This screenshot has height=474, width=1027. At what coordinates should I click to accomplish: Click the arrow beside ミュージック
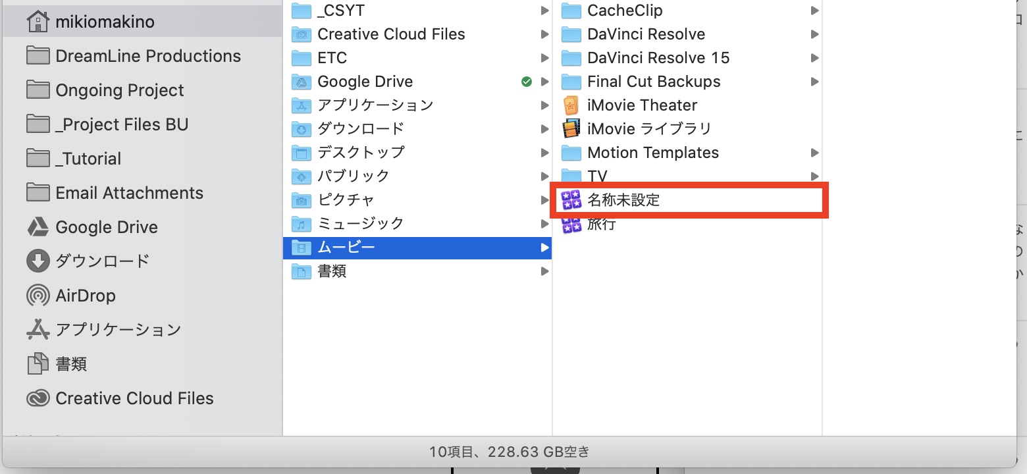pyautogui.click(x=544, y=224)
